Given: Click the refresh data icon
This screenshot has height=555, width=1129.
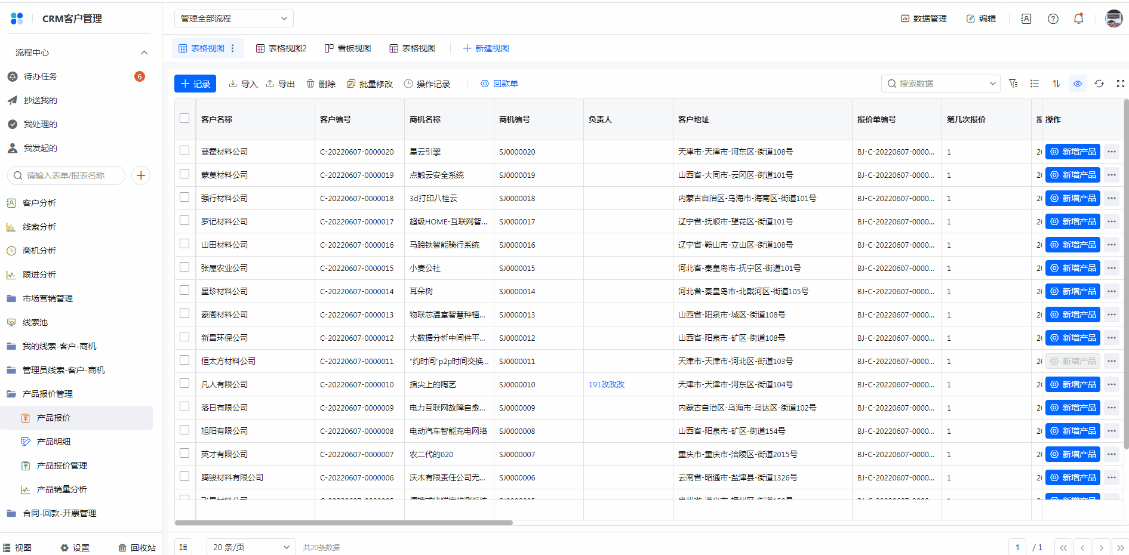Looking at the screenshot, I should pos(1099,84).
